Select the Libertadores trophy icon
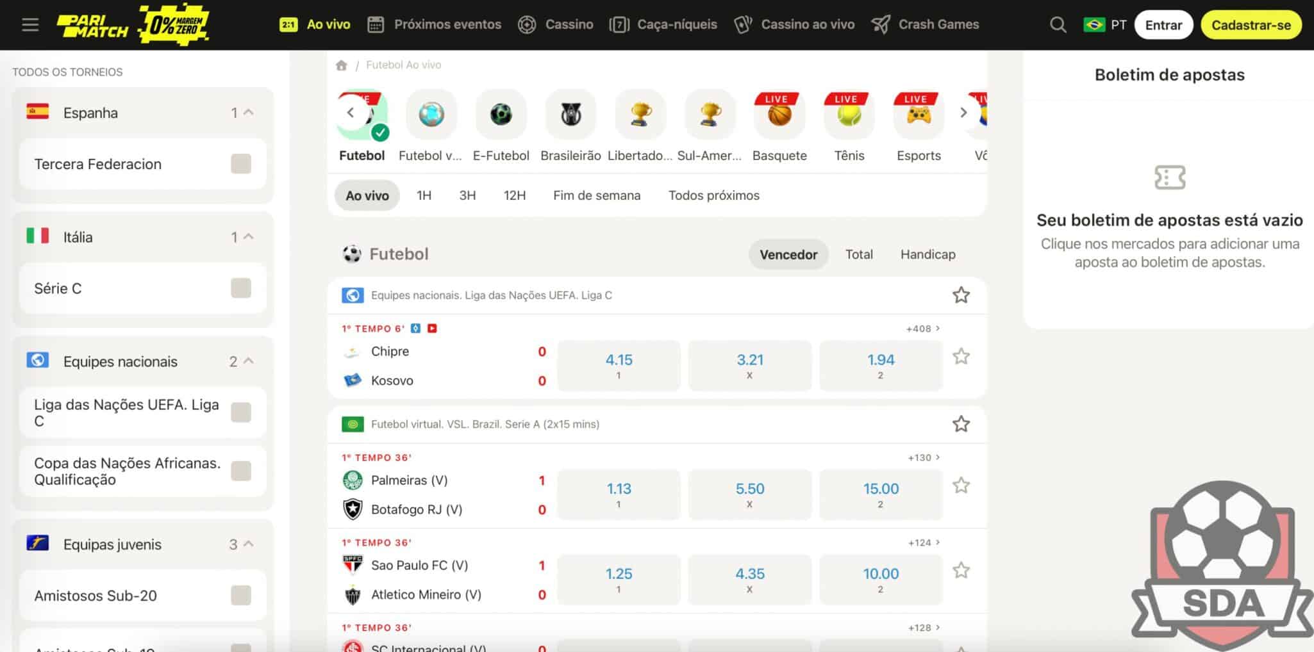Screen dimensions: 1314x652 click(x=640, y=115)
